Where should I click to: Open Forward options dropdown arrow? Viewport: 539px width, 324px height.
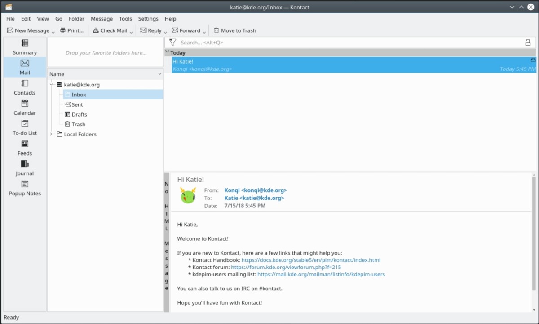click(x=204, y=31)
